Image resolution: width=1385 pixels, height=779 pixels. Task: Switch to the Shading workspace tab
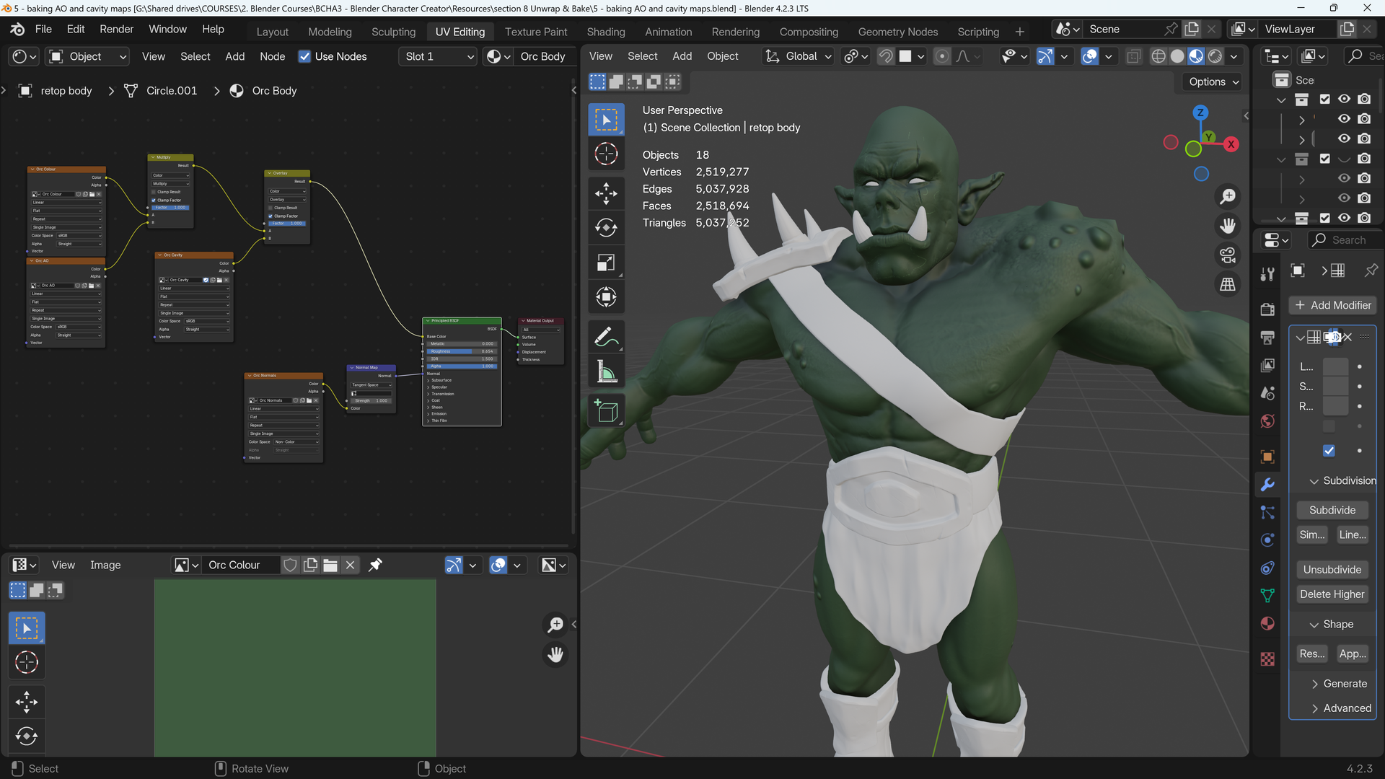click(606, 32)
